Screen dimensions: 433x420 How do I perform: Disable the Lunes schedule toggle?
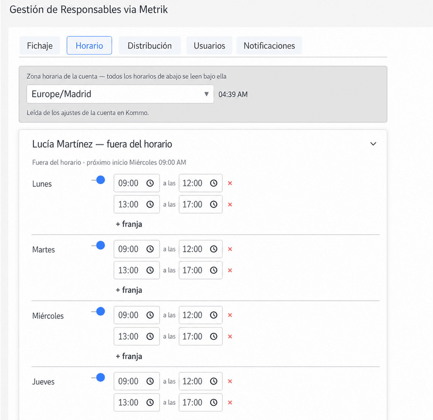[98, 180]
